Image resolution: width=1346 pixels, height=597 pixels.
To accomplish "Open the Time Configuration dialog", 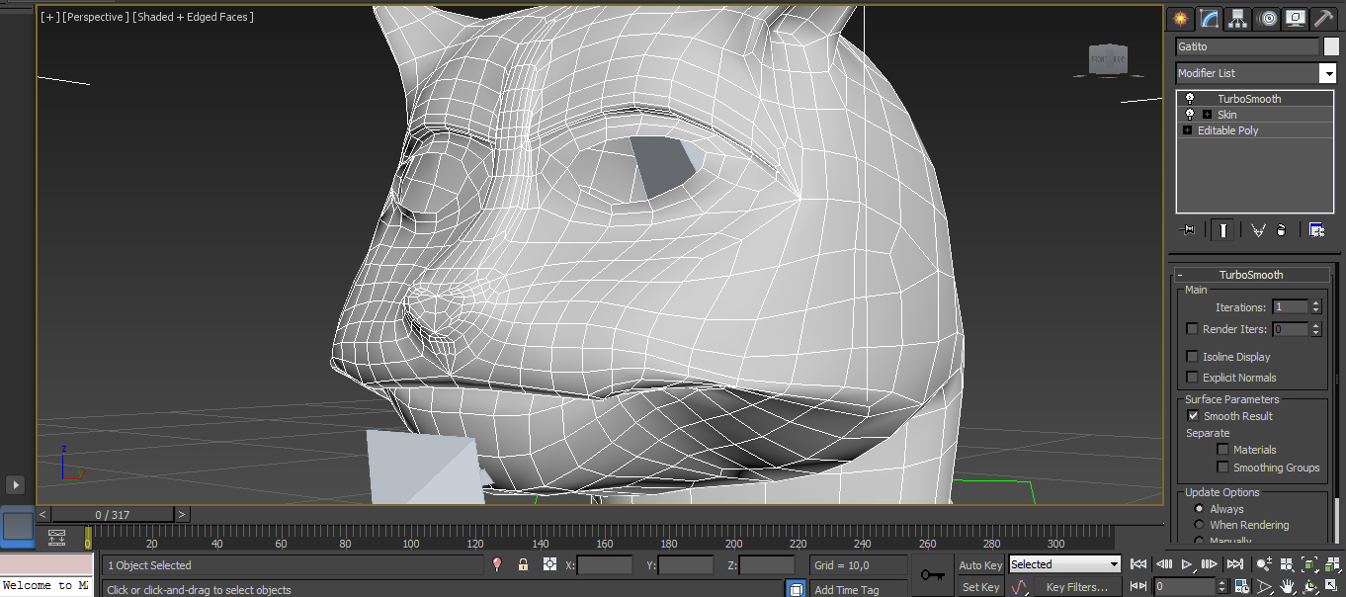I will pos(1242,587).
